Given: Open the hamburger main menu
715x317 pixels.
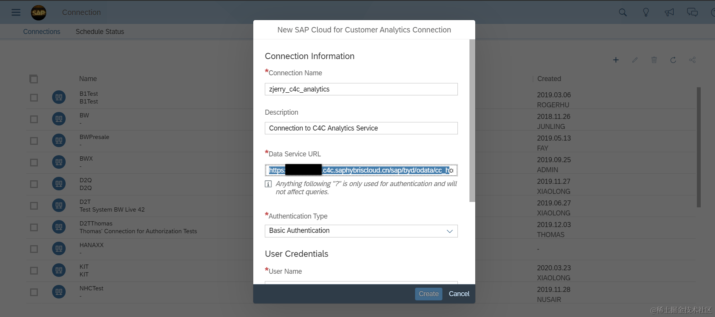Looking at the screenshot, I should point(16,12).
